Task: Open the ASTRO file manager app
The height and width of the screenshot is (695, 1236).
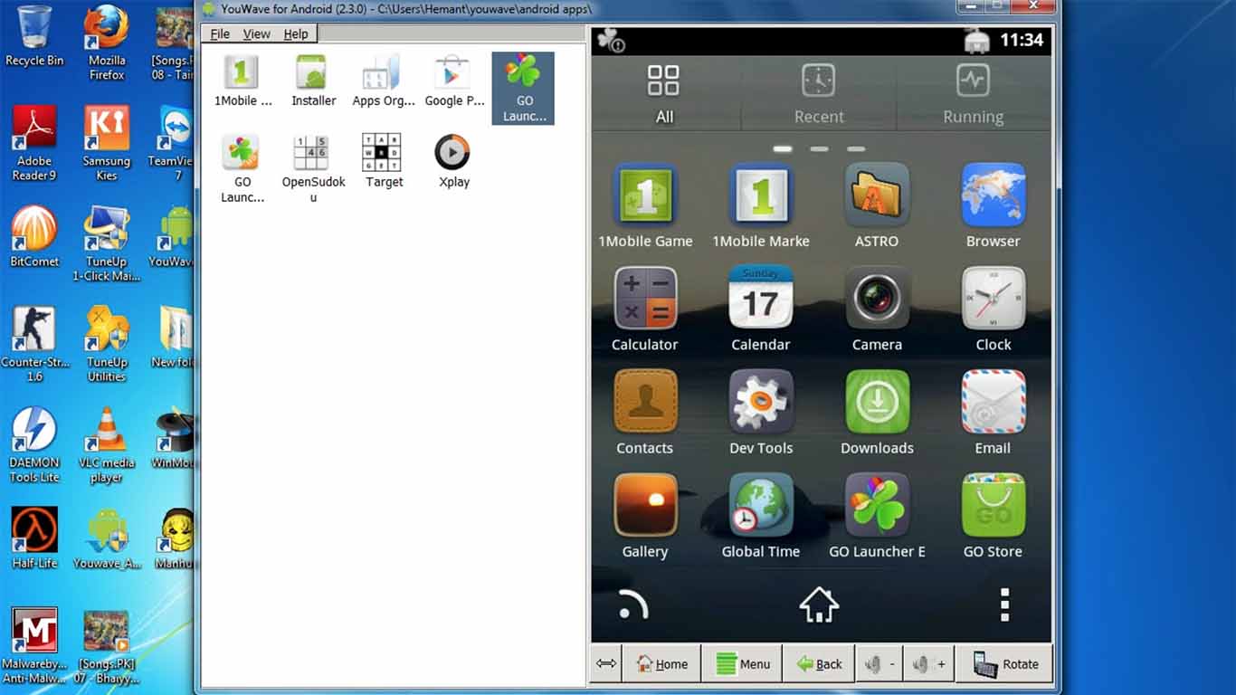Action: click(x=877, y=206)
